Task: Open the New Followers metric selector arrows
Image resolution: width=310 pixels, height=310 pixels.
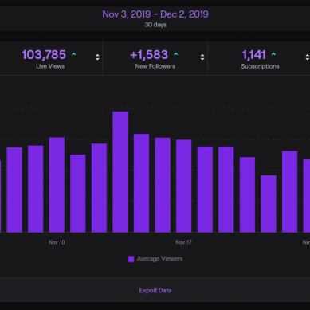Action: [x=202, y=57]
